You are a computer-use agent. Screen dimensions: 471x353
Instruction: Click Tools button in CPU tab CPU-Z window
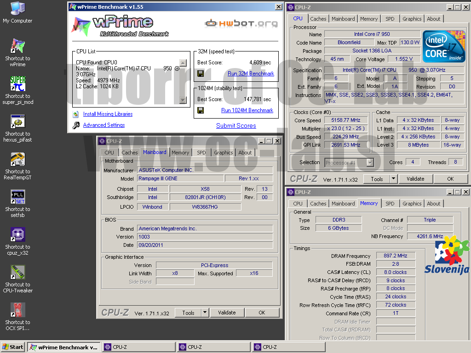pyautogui.click(x=377, y=179)
